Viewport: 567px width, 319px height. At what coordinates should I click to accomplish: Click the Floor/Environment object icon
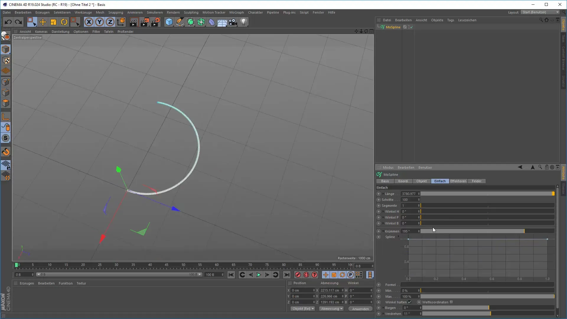(x=222, y=22)
